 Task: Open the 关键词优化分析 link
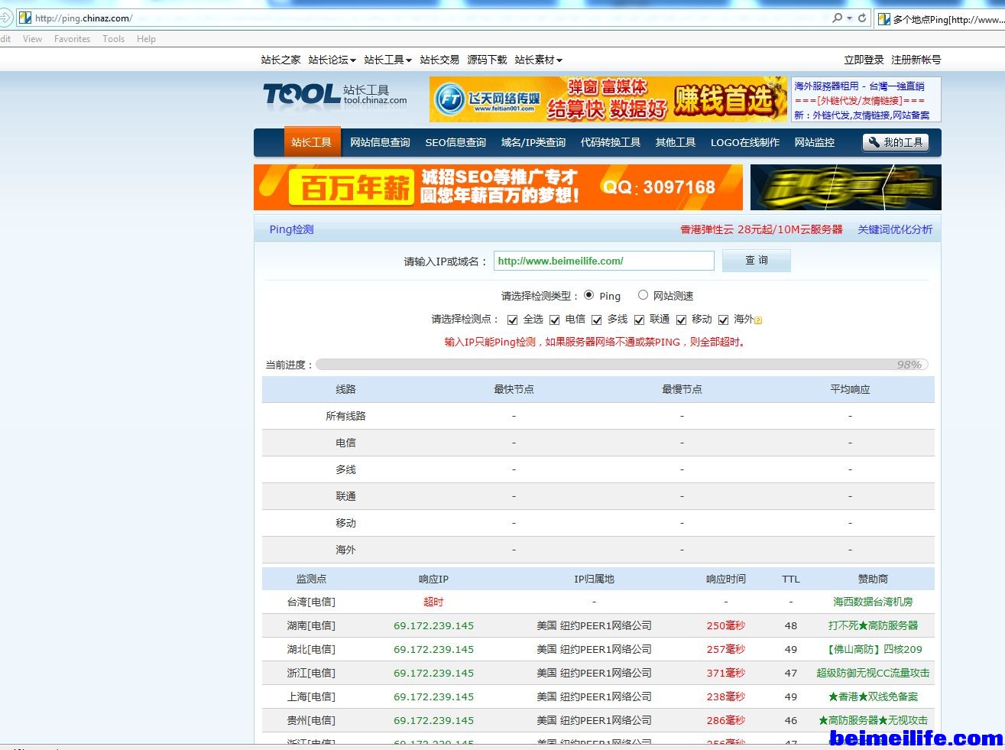894,229
